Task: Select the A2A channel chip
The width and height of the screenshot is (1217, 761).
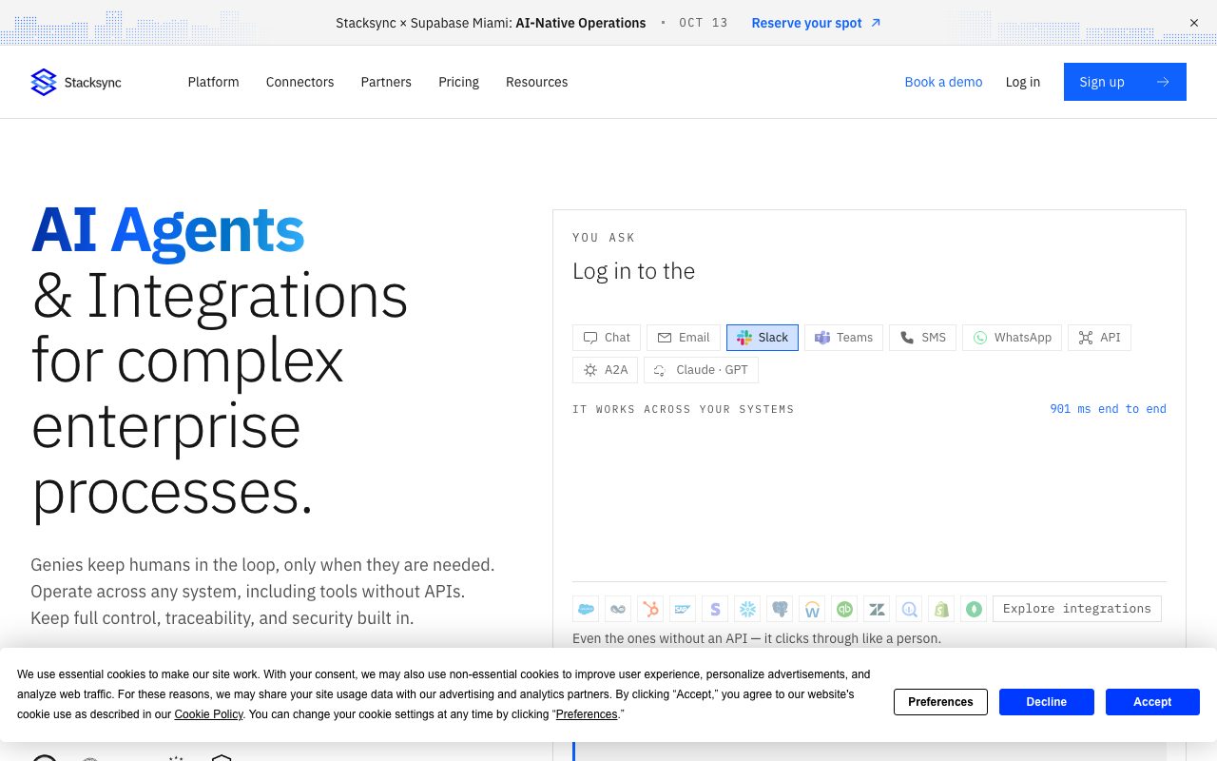Action: coord(606,370)
